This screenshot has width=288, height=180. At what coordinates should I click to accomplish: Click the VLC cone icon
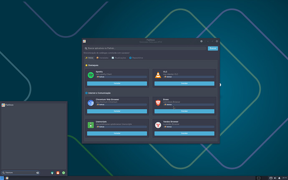point(158,75)
